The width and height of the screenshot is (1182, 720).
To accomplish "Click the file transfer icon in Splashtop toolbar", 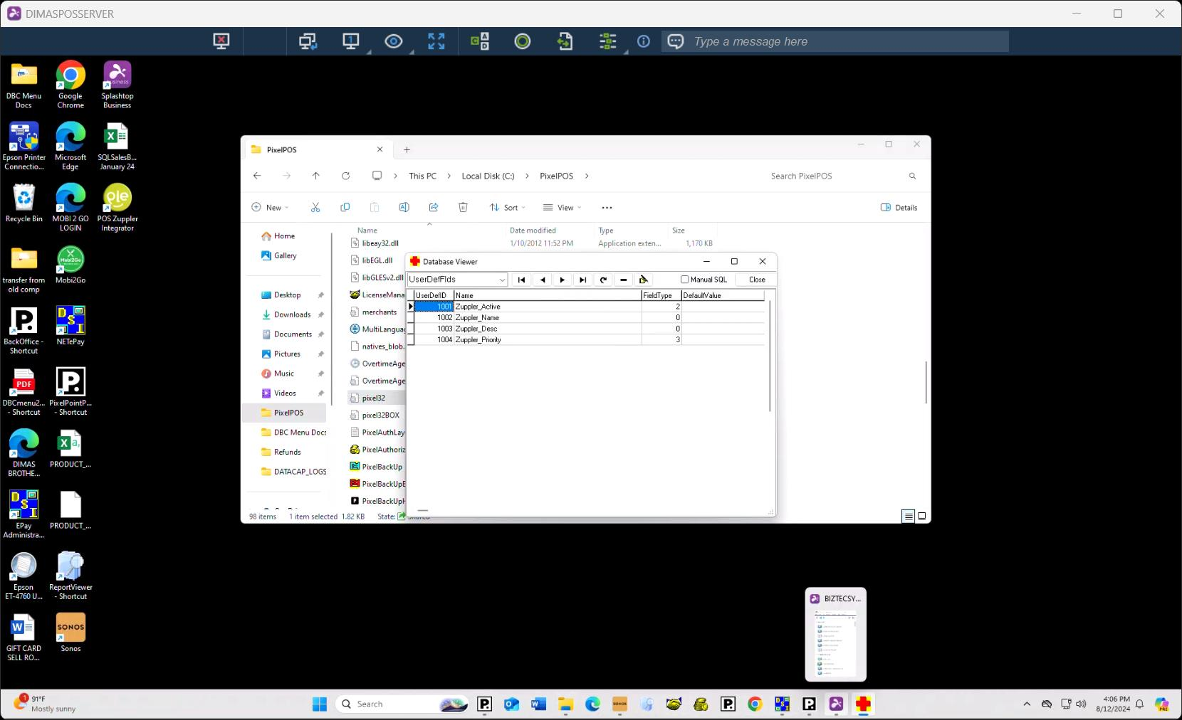I will coord(565,41).
